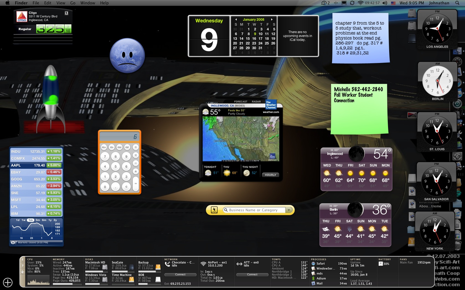465x290 pixels.
Task: Open the Dashboard widget bar plus button
Action: pos(8,282)
